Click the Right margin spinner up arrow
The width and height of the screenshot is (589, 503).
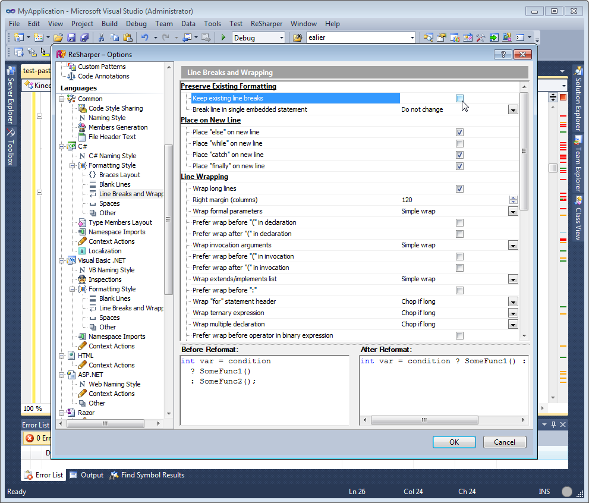click(514, 197)
